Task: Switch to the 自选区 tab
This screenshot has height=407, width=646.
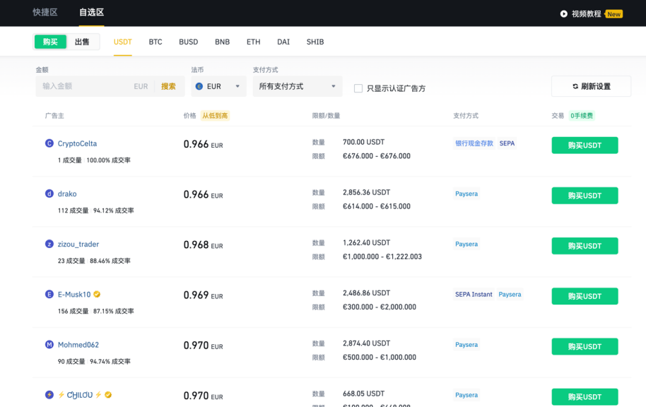Action: point(91,12)
